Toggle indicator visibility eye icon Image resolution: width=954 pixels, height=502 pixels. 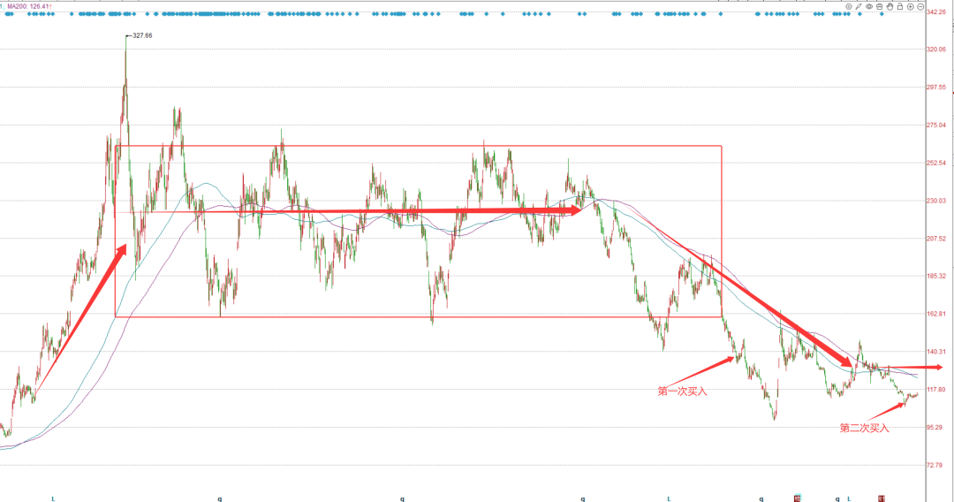coord(869,7)
